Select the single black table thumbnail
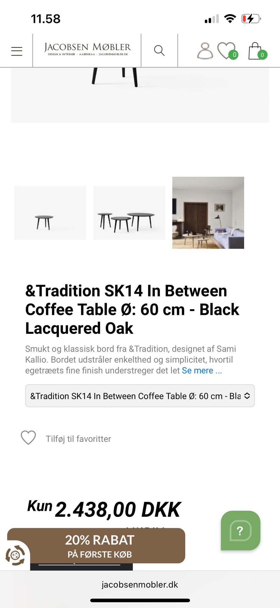Viewport: 280px width, 608px height. [x=50, y=213]
